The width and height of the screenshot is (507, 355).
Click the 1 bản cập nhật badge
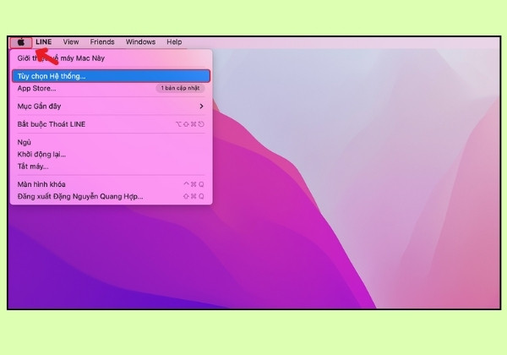(180, 88)
